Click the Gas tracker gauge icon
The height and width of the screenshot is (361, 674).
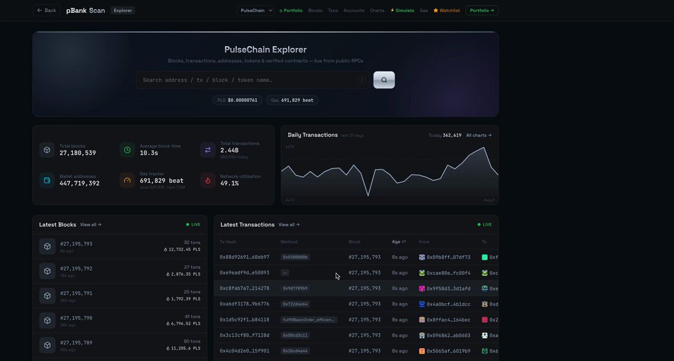(127, 180)
